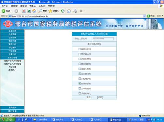Click the Print icon in toolbar
Screen dimensions: 164x122
(75, 11)
